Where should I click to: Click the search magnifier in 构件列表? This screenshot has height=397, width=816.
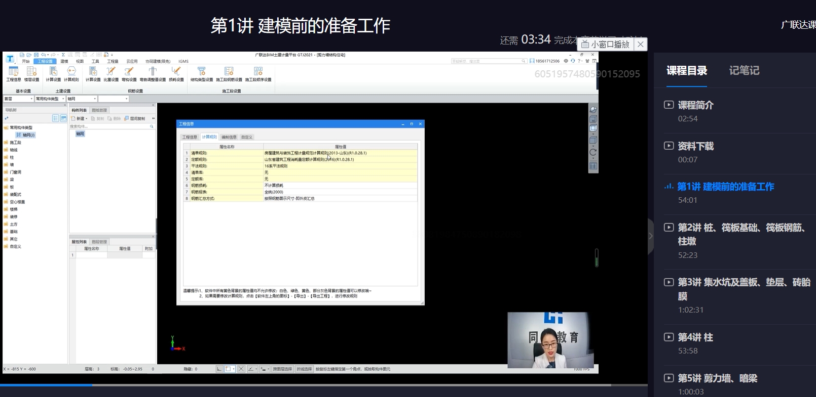152,126
